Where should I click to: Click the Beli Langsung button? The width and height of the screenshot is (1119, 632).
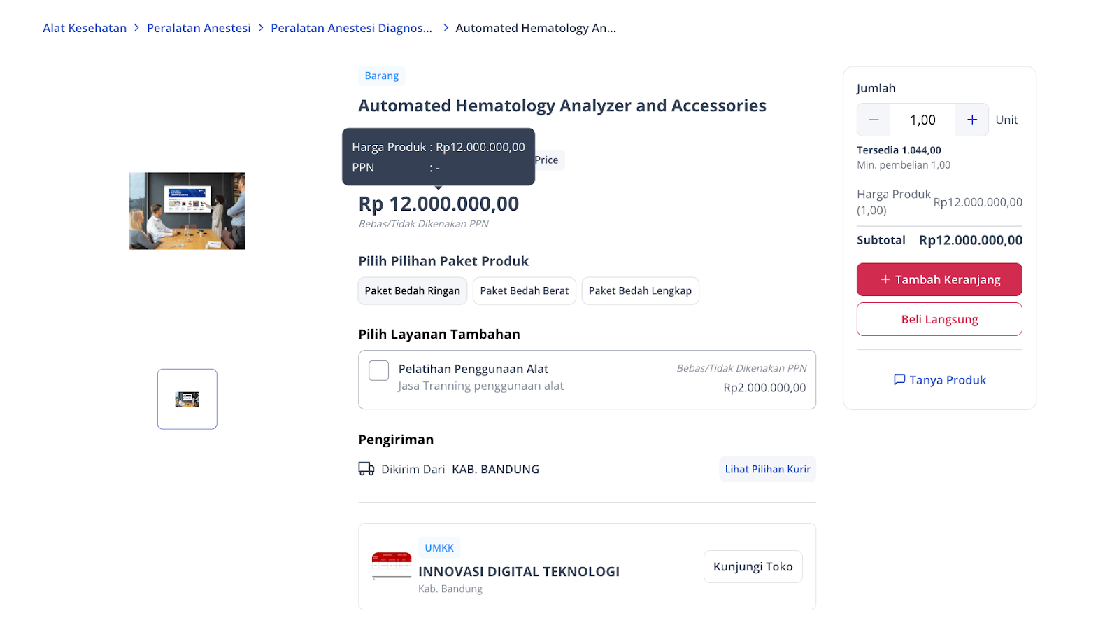click(x=939, y=319)
